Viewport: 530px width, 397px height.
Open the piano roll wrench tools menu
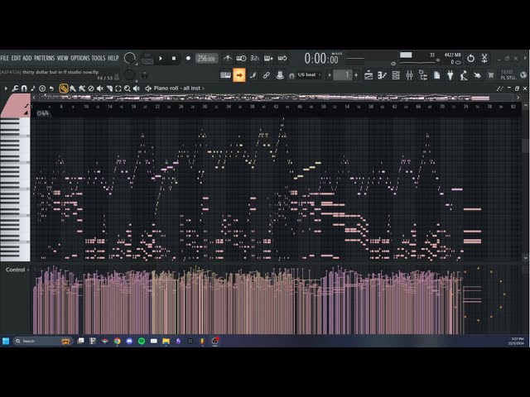(x=15, y=88)
